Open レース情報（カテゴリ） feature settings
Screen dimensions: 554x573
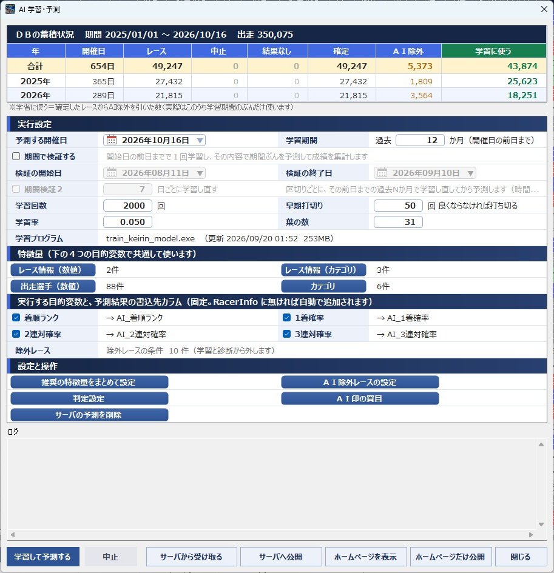(x=323, y=270)
